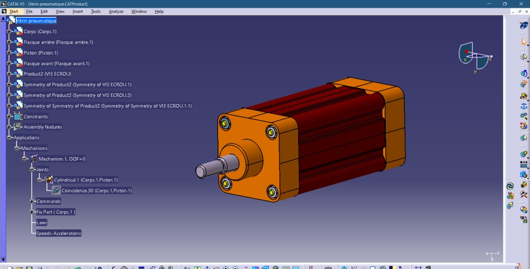
Task: Expand the Commands node
Action: (32, 201)
